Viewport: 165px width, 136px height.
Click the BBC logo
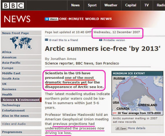point(13,5)
